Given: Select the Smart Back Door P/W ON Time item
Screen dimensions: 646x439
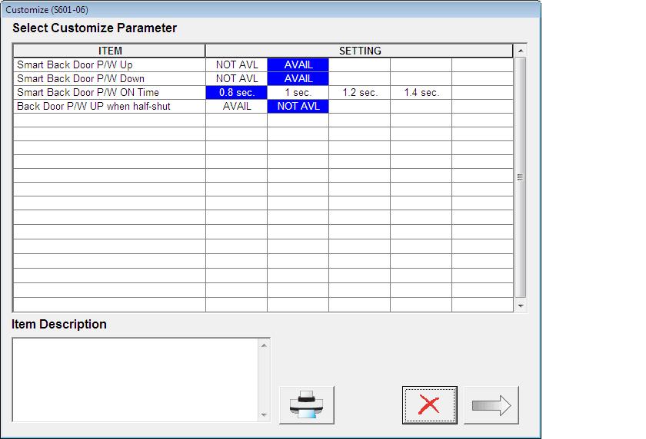Looking at the screenshot, I should [109, 93].
